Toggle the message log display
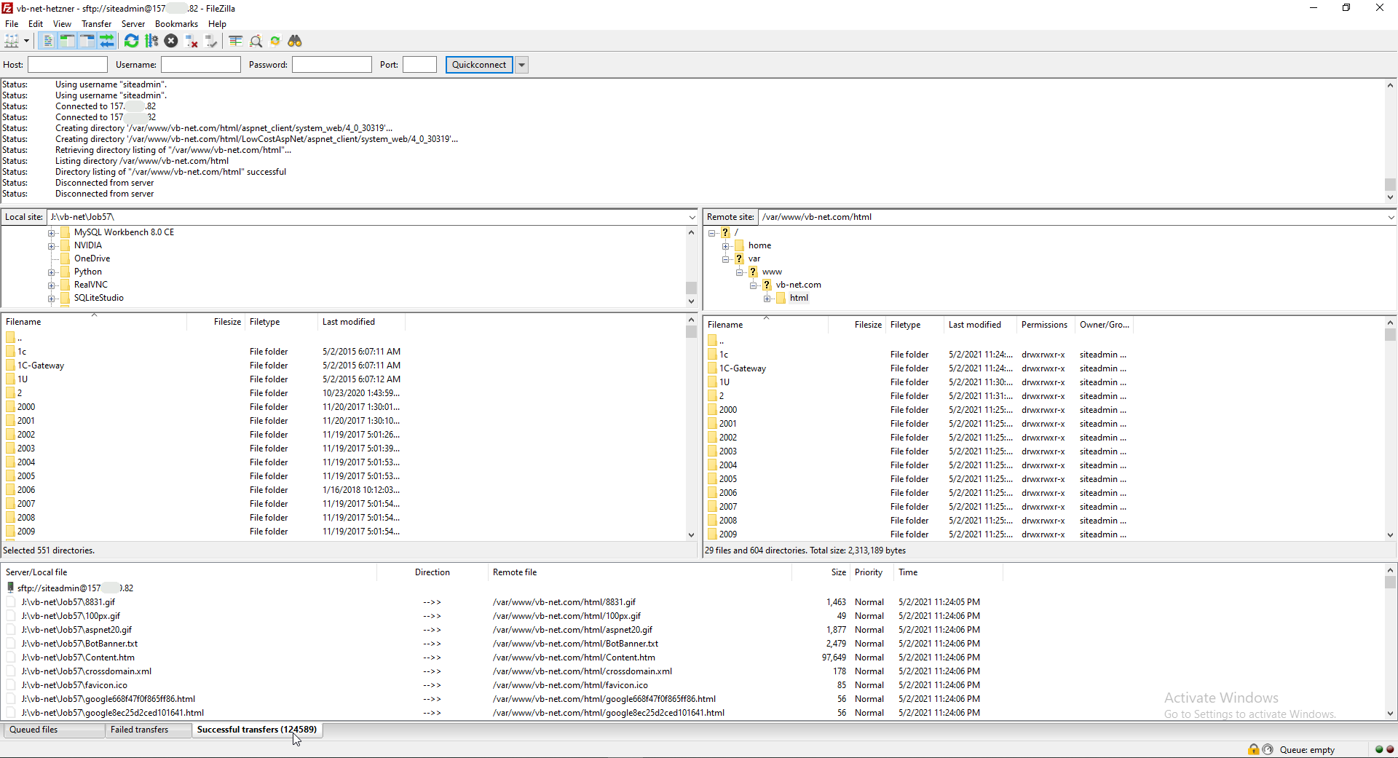1398x758 pixels. 47,41
